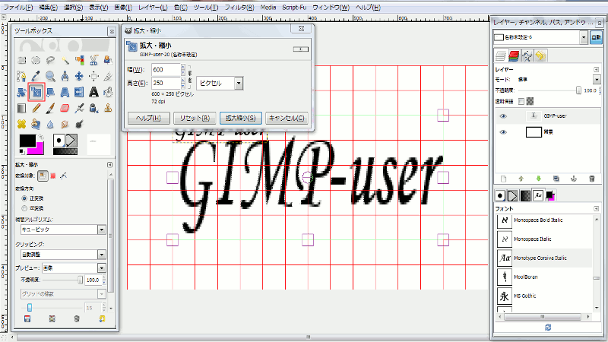Select the Perspective tool
This screenshot has width=608, height=342.
(x=65, y=92)
